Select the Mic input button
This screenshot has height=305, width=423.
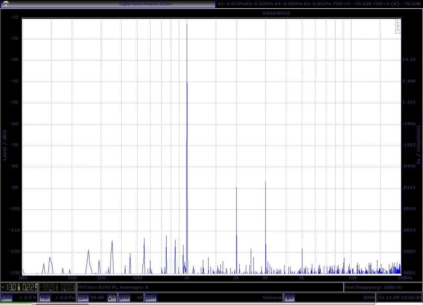pyautogui.click(x=45, y=297)
